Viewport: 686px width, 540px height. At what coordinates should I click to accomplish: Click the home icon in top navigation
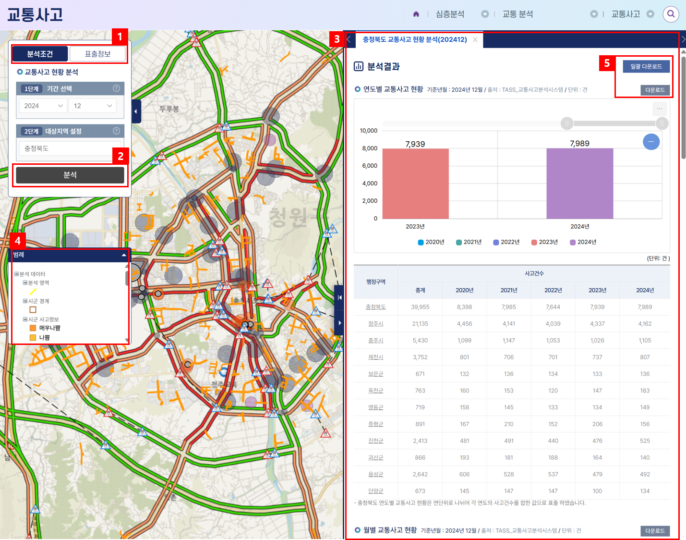click(x=416, y=14)
